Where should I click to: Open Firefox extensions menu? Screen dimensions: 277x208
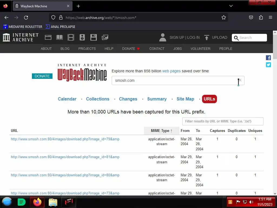[261, 18]
